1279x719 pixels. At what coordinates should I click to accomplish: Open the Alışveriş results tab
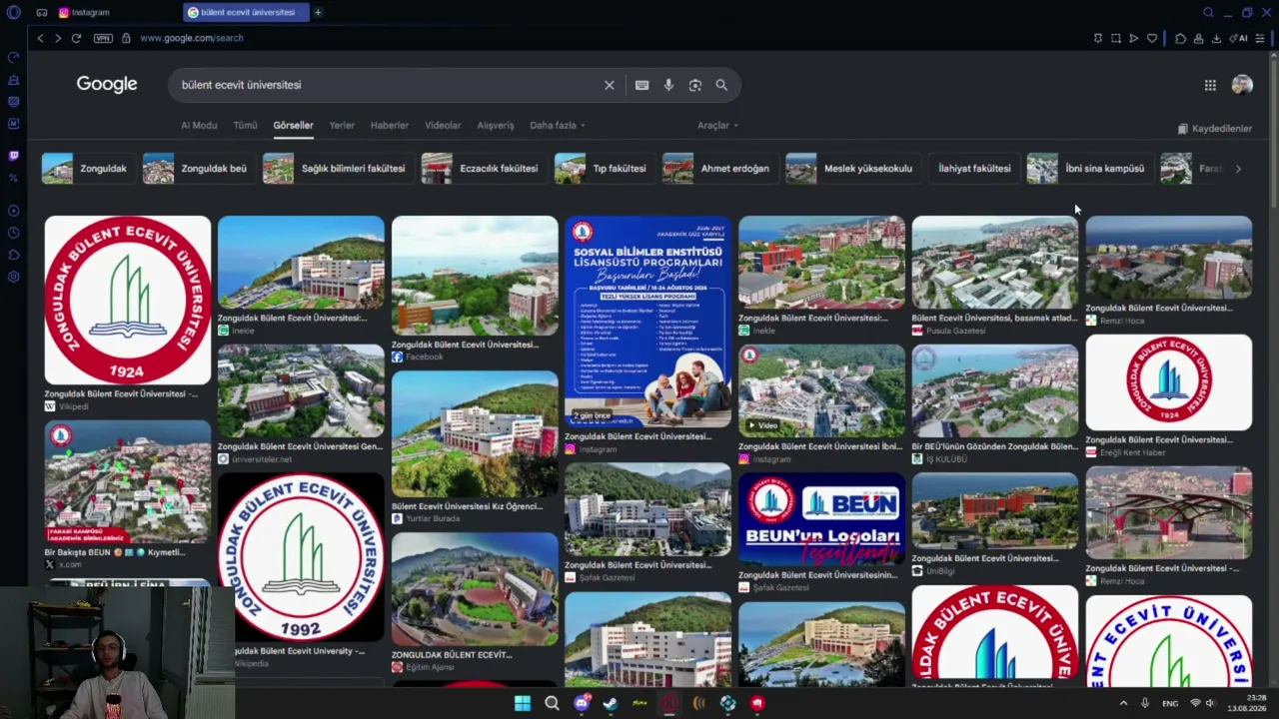[496, 125]
